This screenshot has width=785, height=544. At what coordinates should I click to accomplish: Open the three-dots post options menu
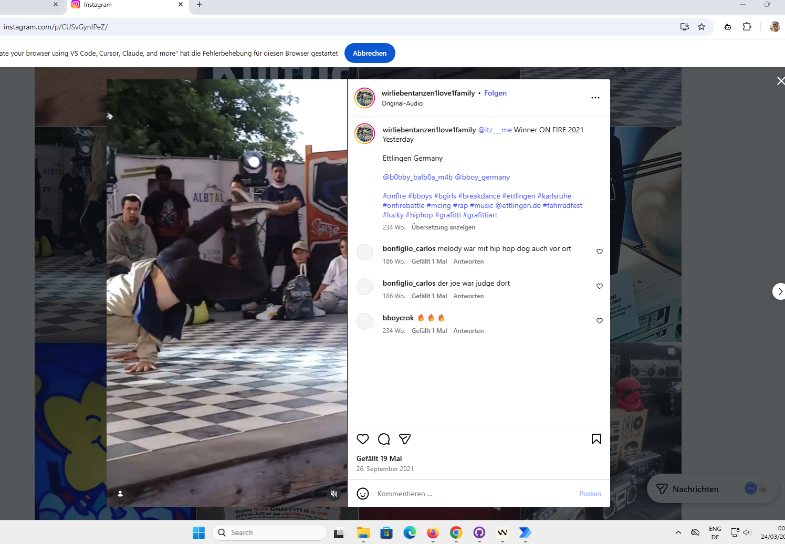point(595,98)
